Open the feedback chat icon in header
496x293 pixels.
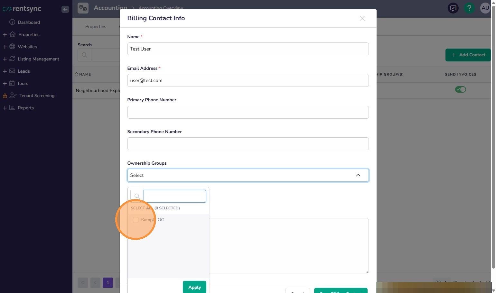coord(453,8)
